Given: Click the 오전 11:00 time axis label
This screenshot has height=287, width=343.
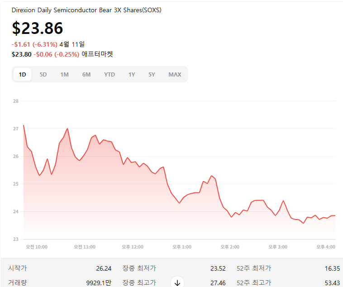Looking at the screenshot, I should pos(85,247).
